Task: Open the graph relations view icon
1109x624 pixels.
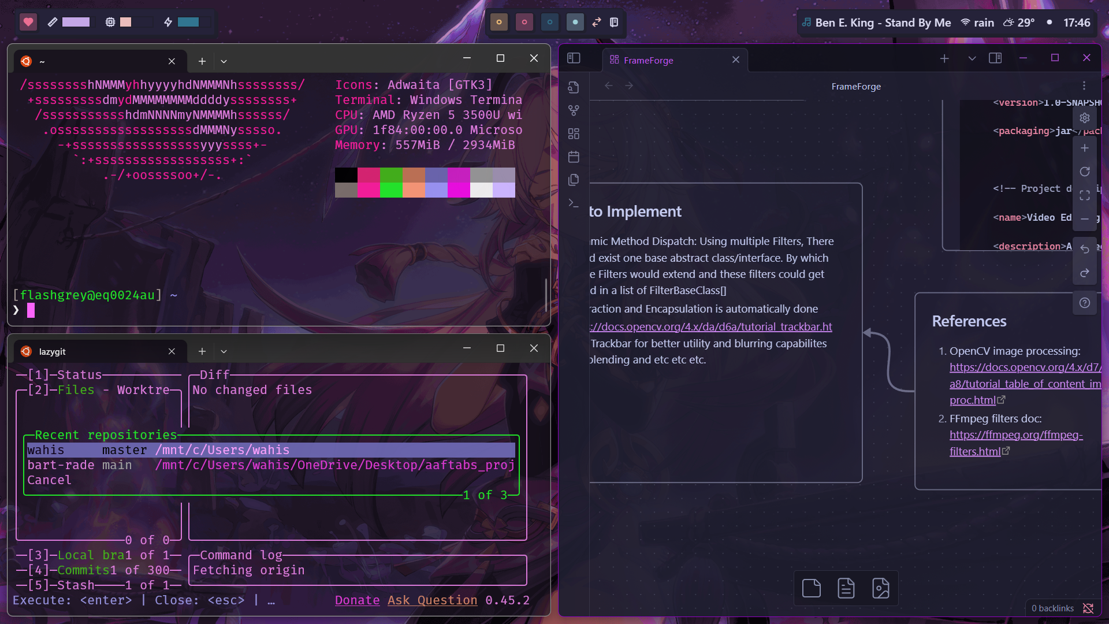Action: pos(574,110)
